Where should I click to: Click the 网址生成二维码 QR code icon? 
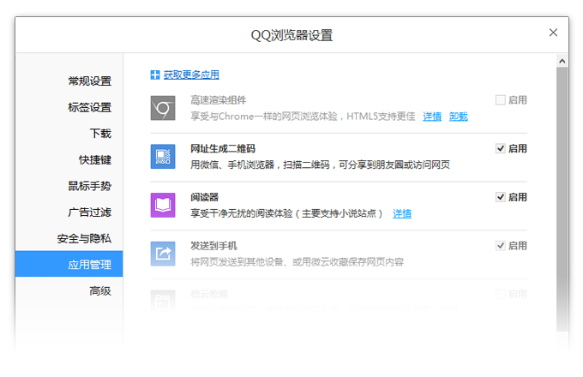click(163, 157)
